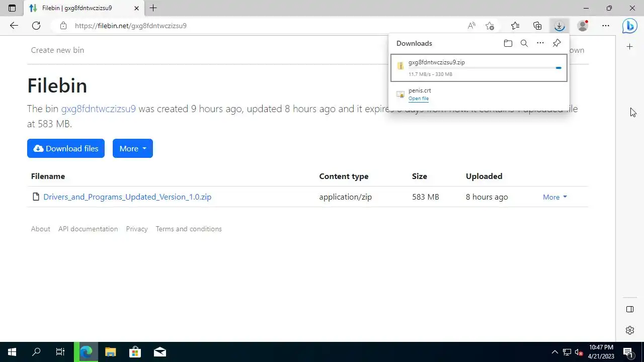
Task: Click the 583 MB size cell
Action: [x=426, y=197]
